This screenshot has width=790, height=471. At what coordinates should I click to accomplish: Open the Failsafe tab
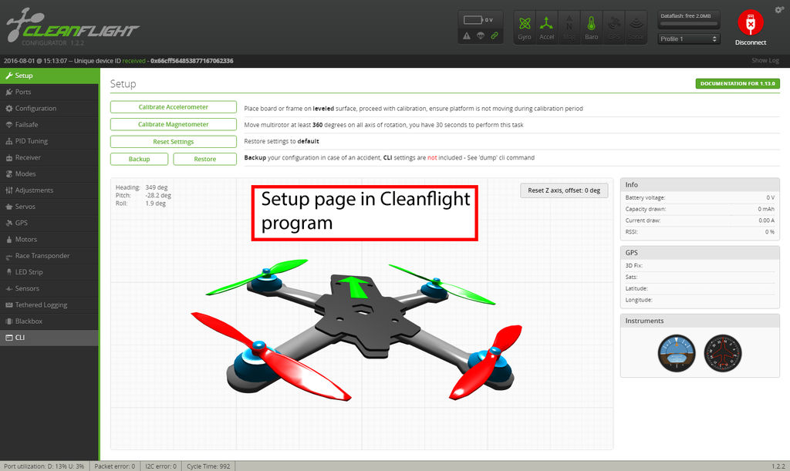[x=49, y=125]
